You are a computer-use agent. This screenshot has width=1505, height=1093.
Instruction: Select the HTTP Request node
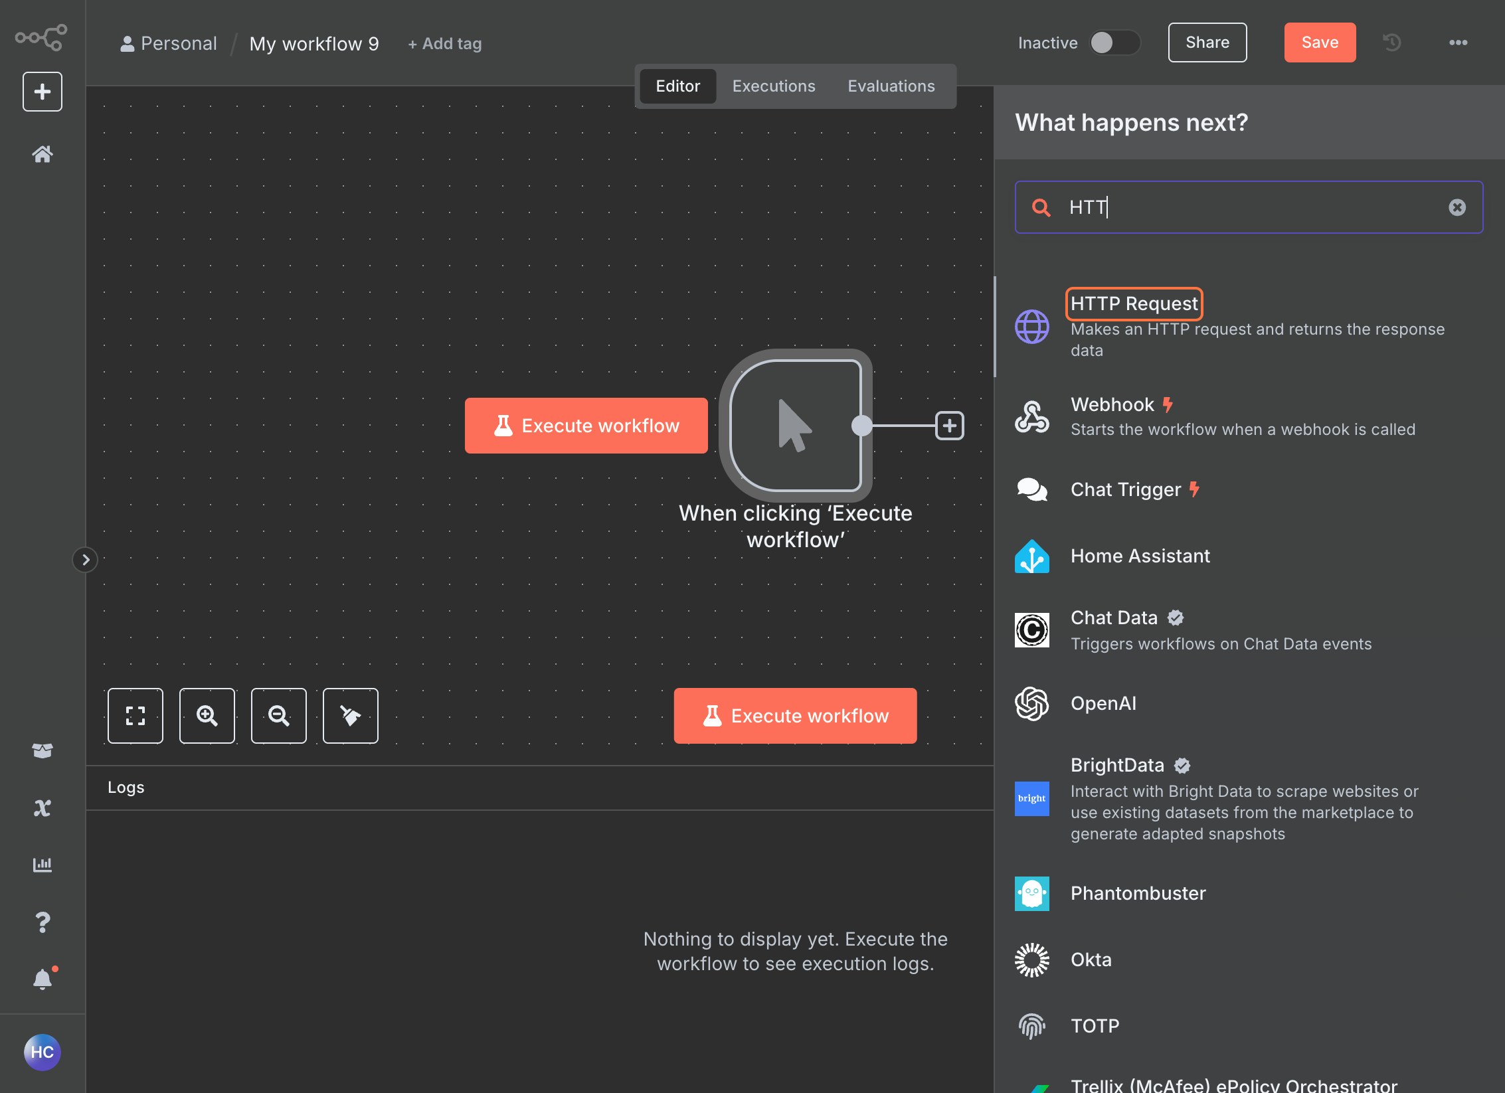1134,303
